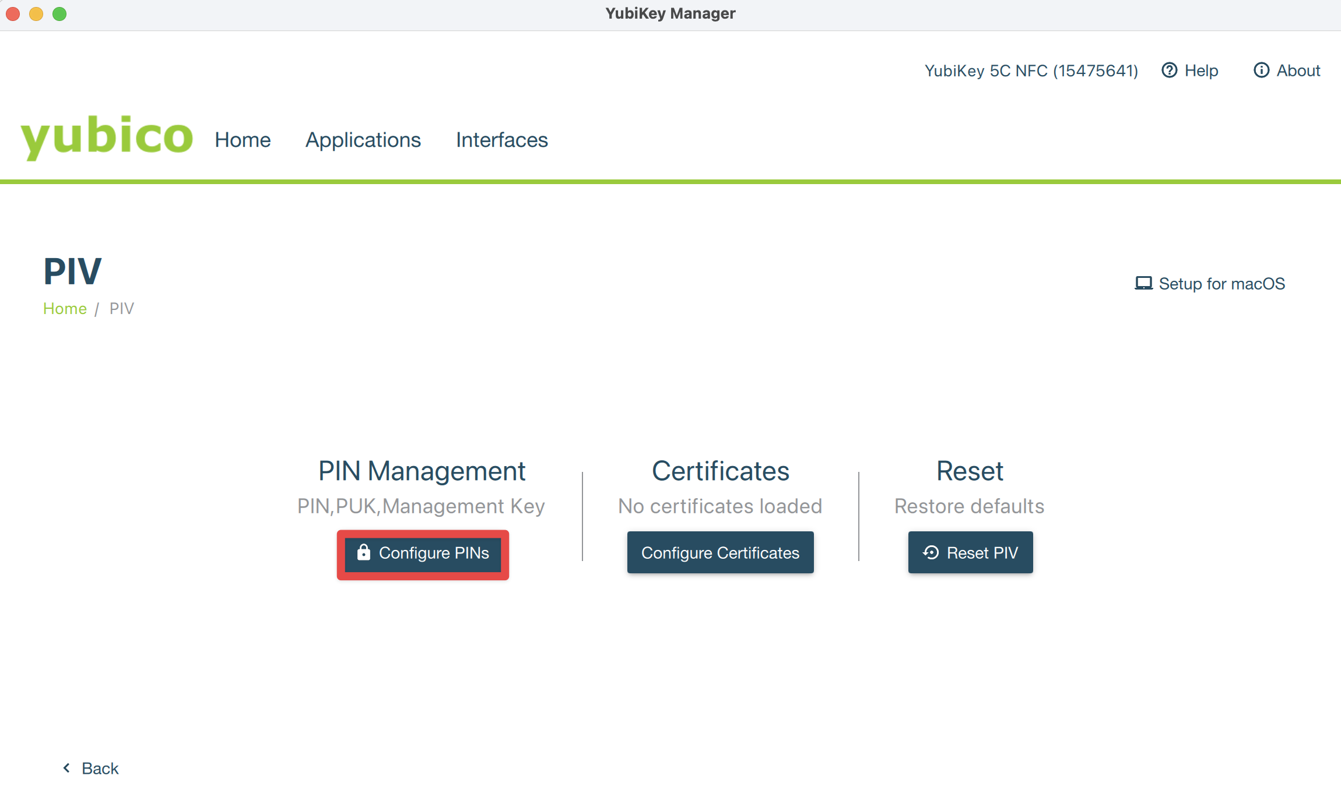Open the Home menu item
1341x804 pixels.
point(243,140)
